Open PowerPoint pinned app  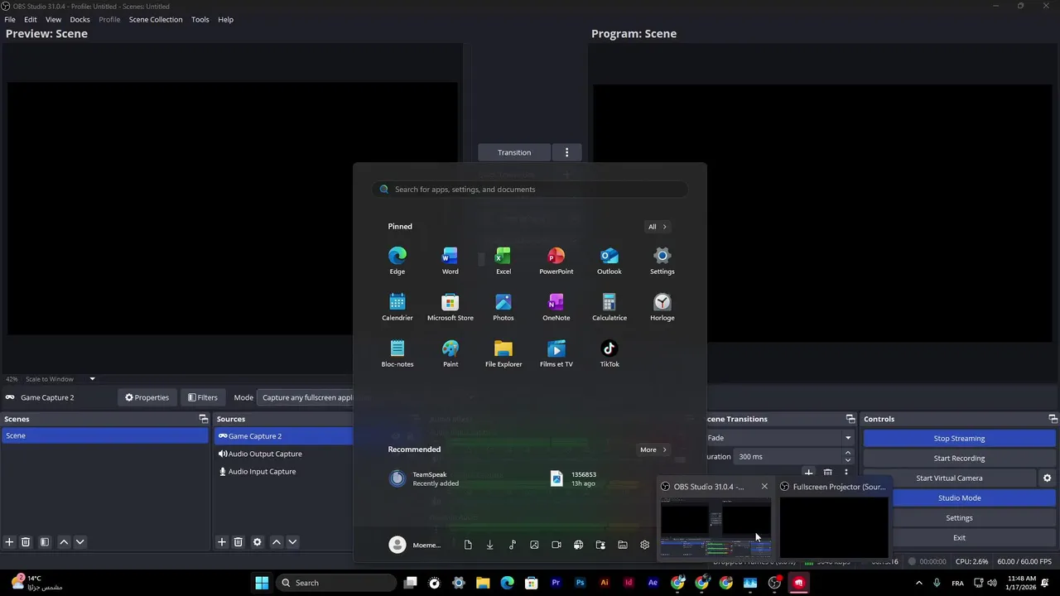pyautogui.click(x=556, y=261)
